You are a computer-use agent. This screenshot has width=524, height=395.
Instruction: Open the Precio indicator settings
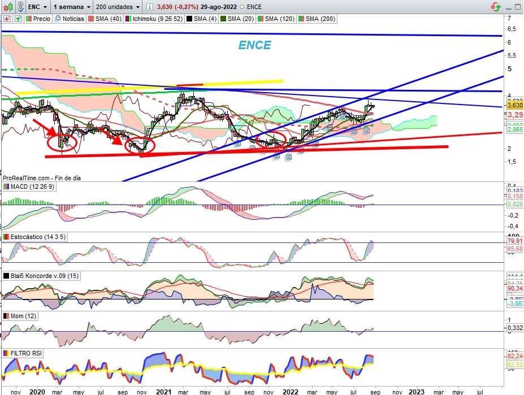click(38, 19)
